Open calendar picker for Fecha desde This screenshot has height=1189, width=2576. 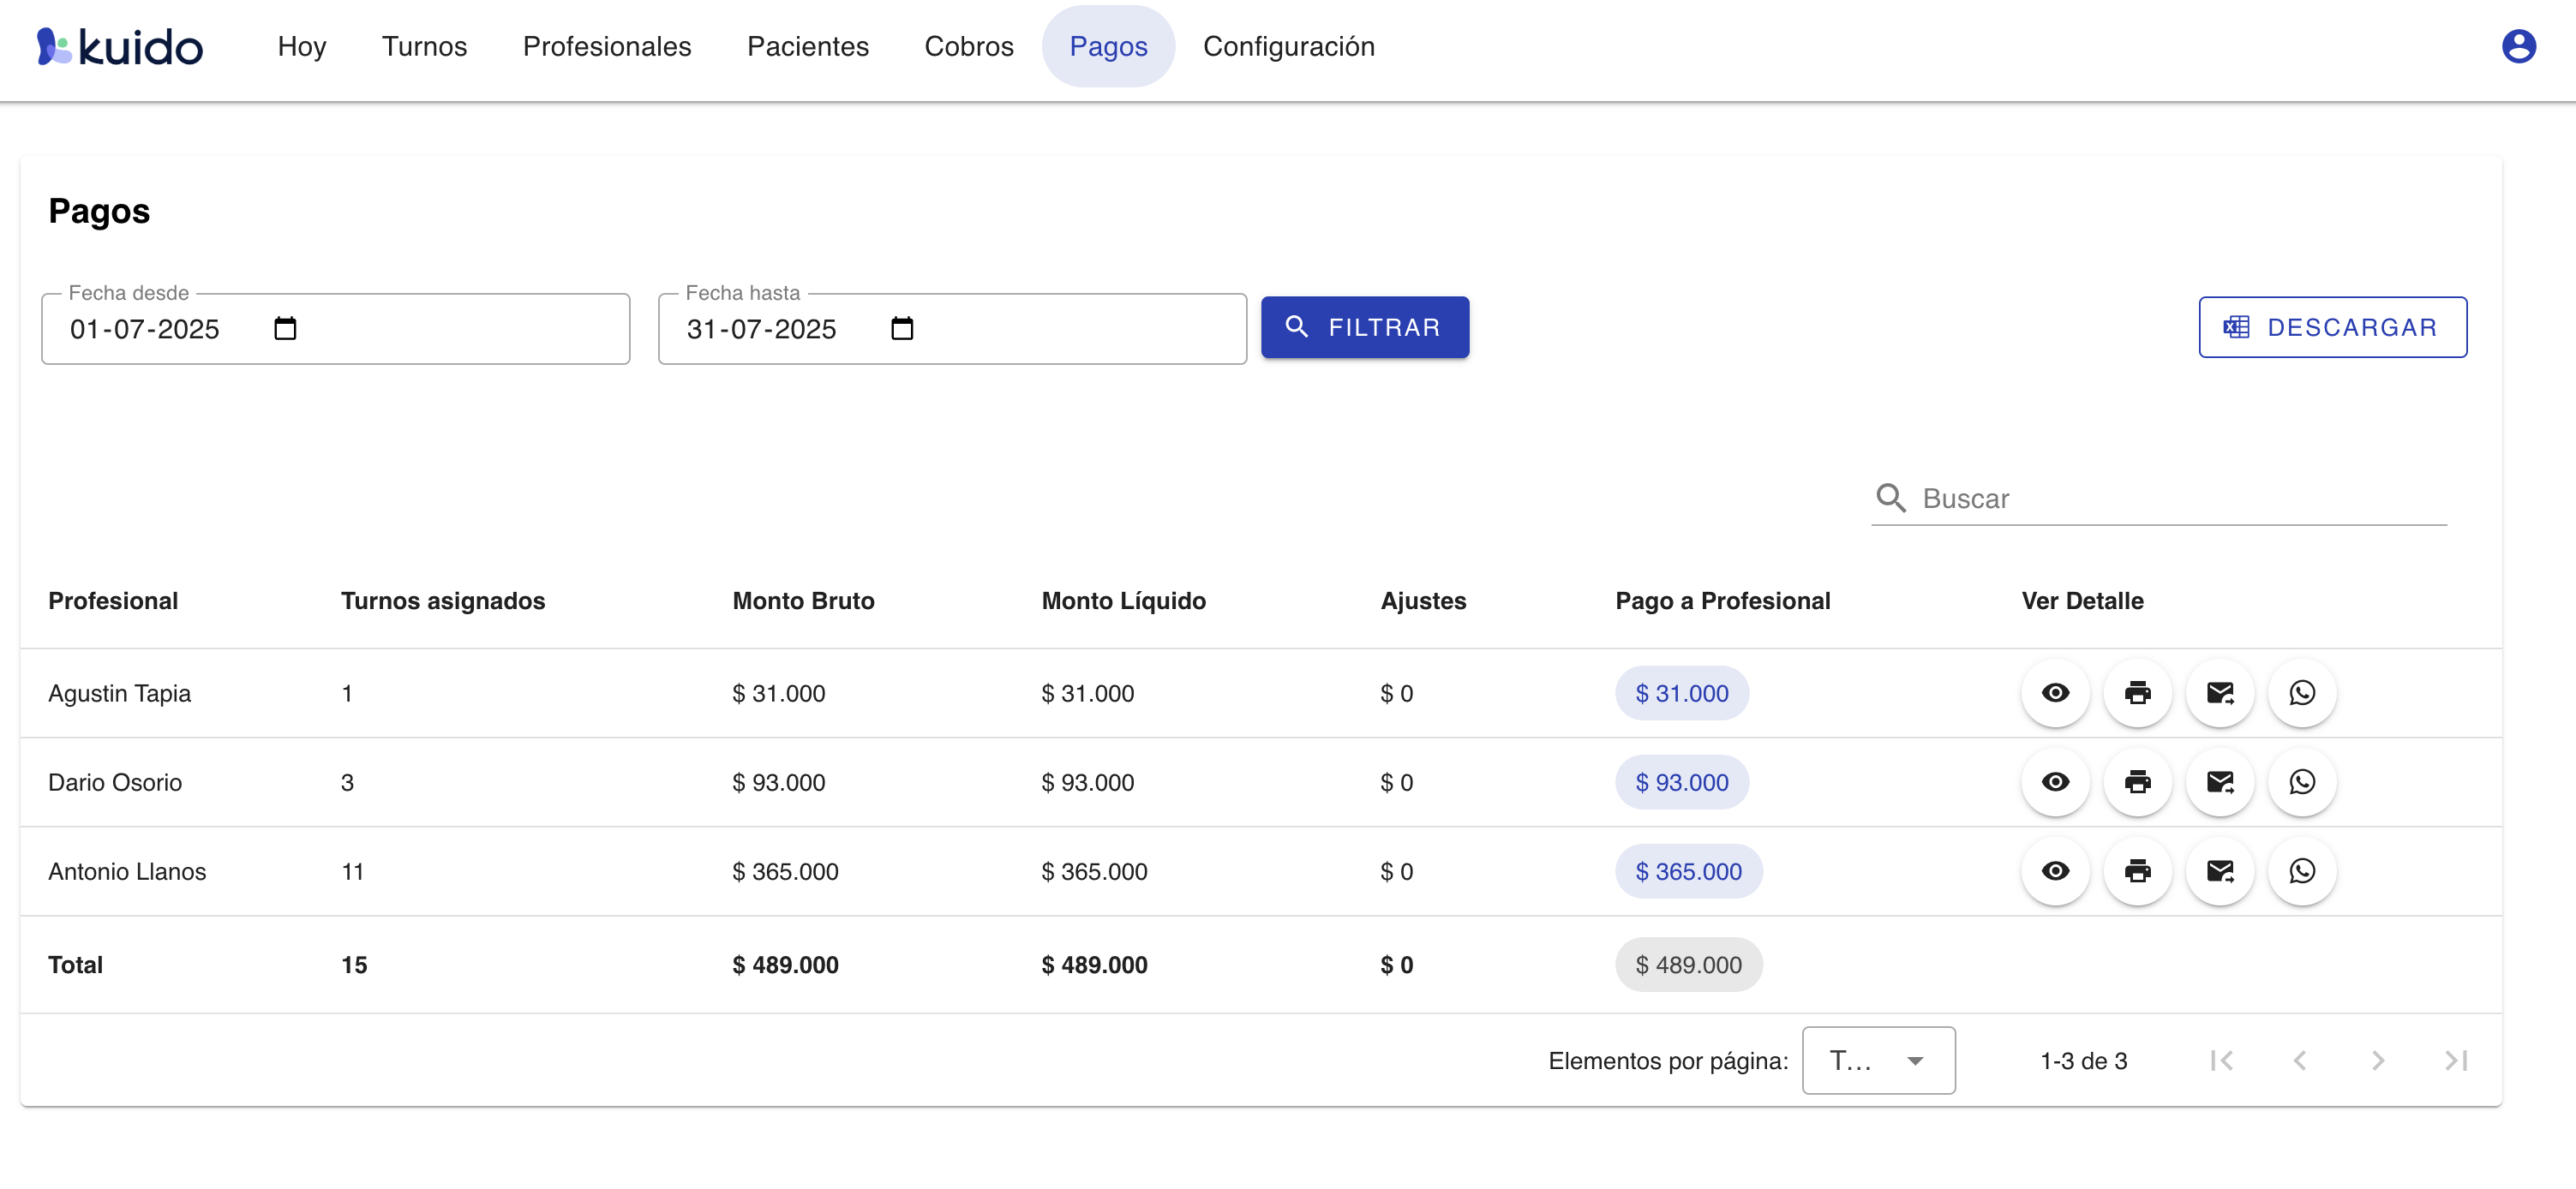[285, 328]
